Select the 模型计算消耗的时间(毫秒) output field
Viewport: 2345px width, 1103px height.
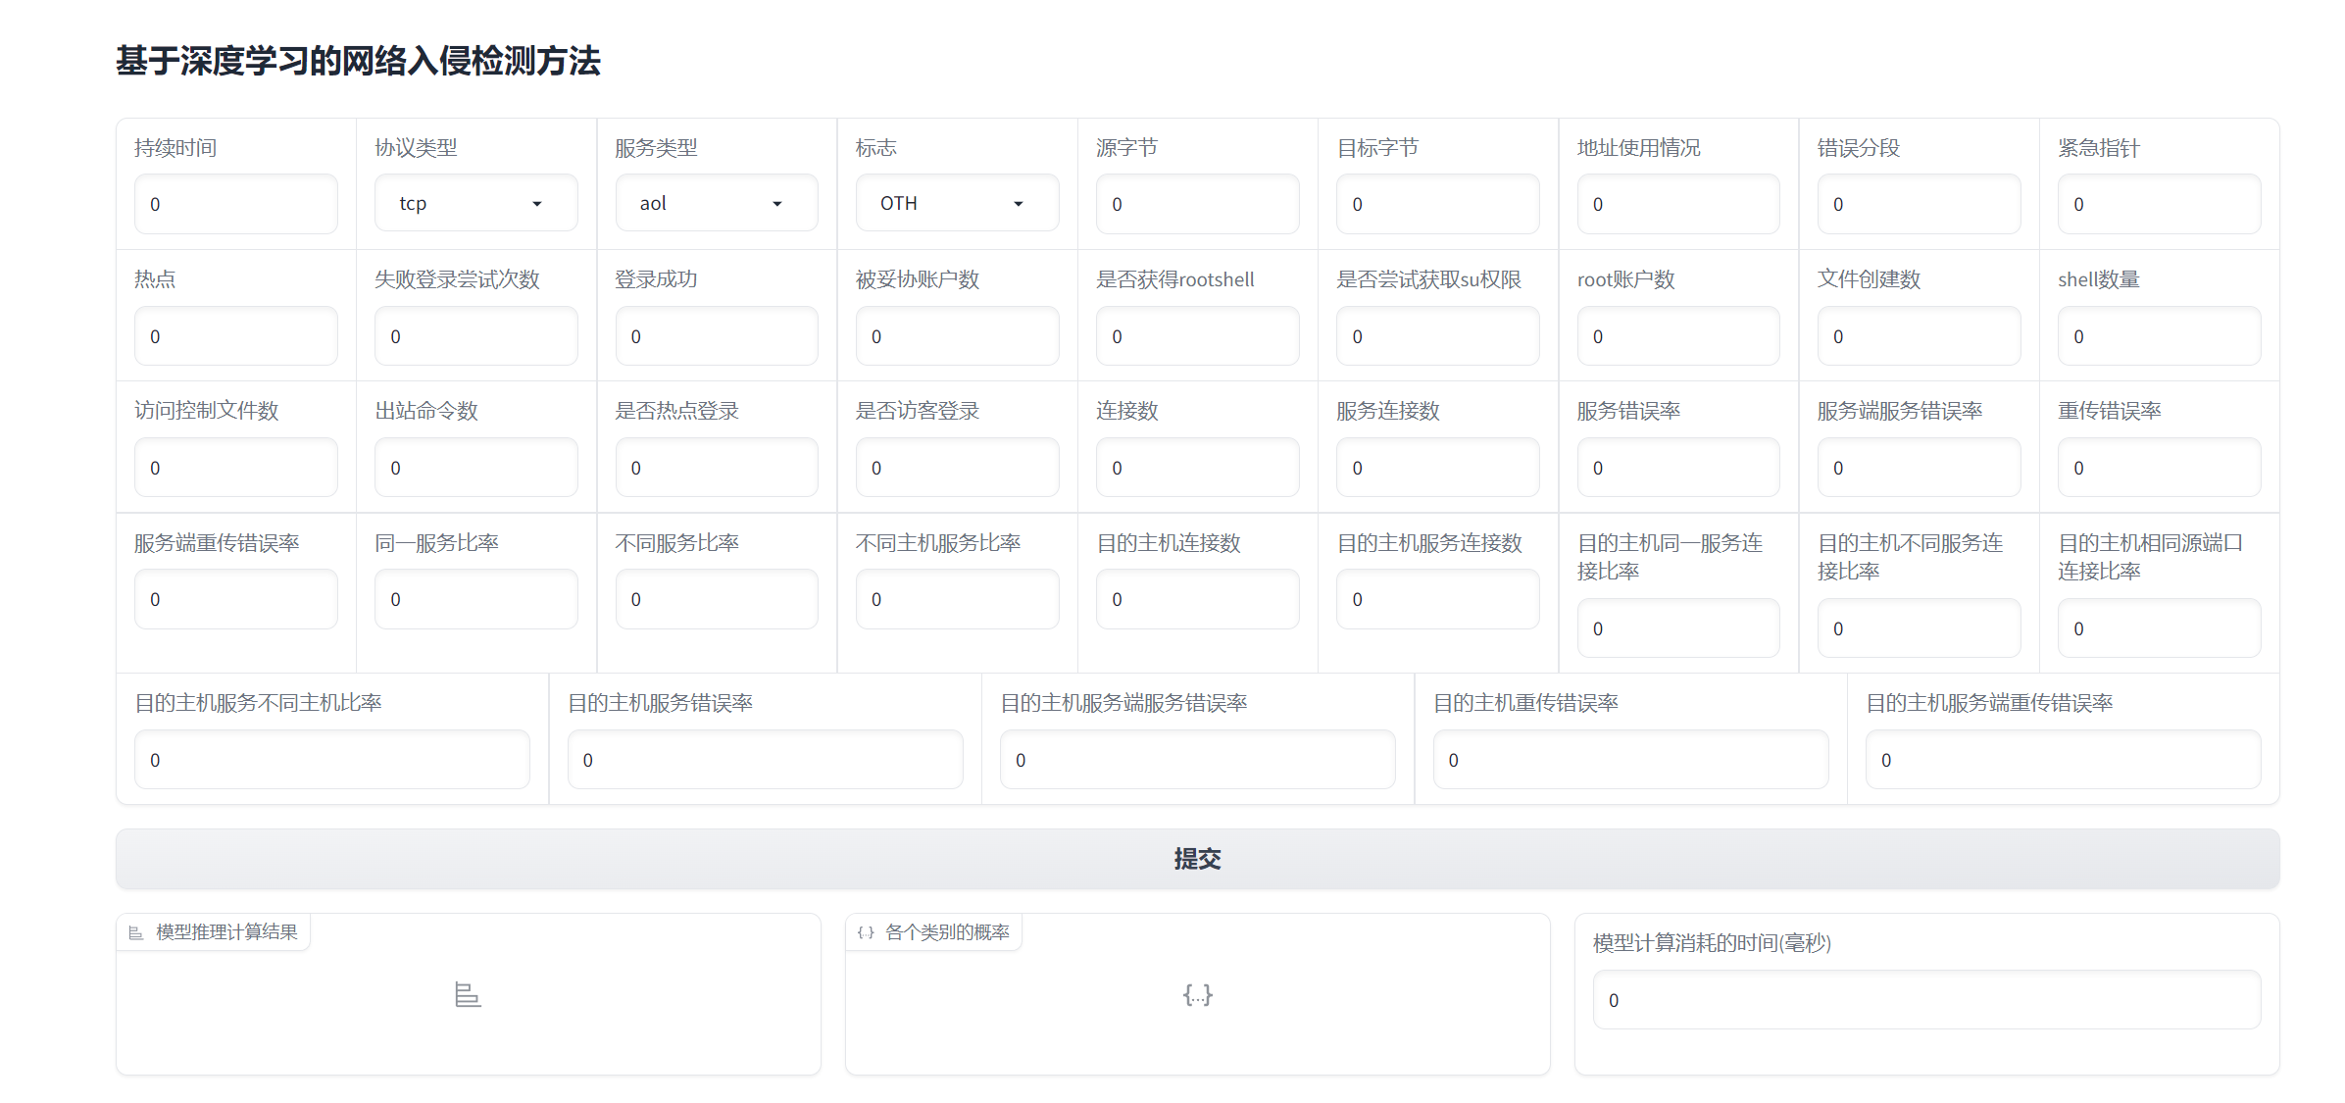tap(1927, 1000)
